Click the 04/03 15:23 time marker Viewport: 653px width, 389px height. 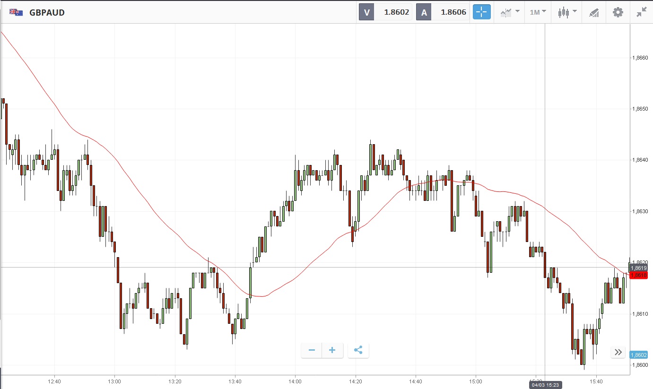point(545,385)
